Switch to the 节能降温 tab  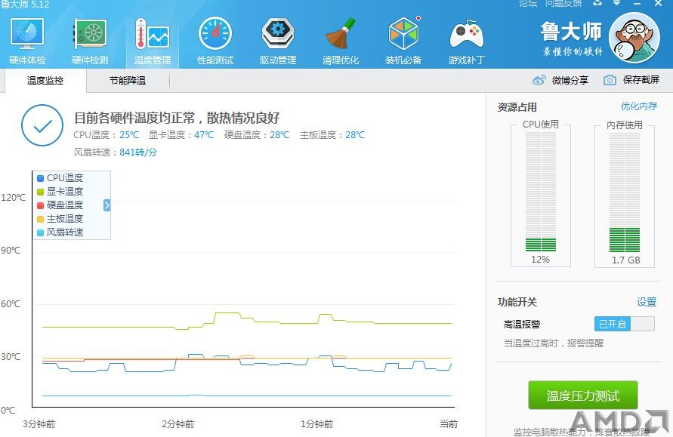128,81
